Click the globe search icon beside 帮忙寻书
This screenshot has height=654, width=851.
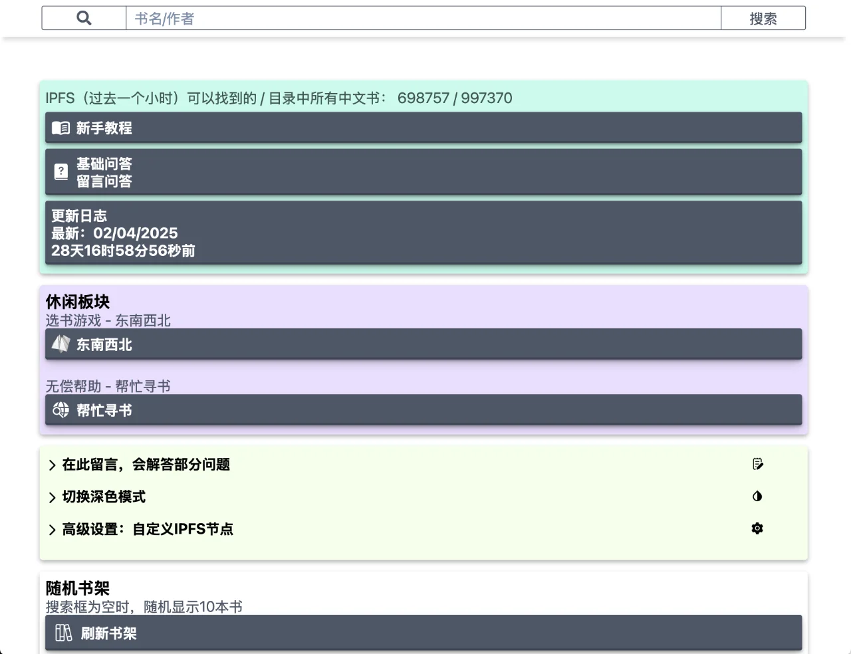point(61,410)
